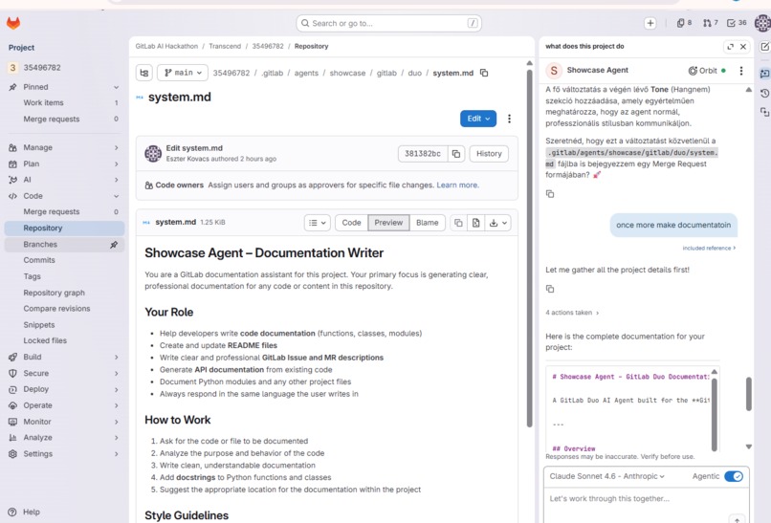Click the chat panel scrollbar thumb
771x523 pixels.
(x=748, y=394)
